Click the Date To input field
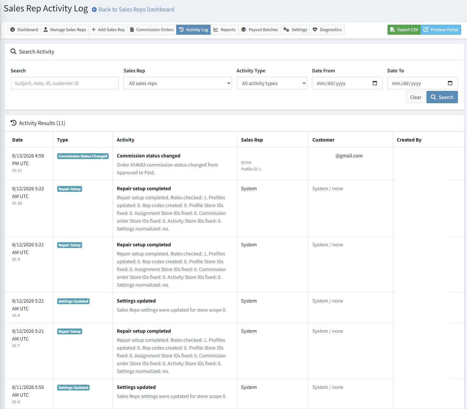The height and width of the screenshot is (409, 467). [x=422, y=83]
